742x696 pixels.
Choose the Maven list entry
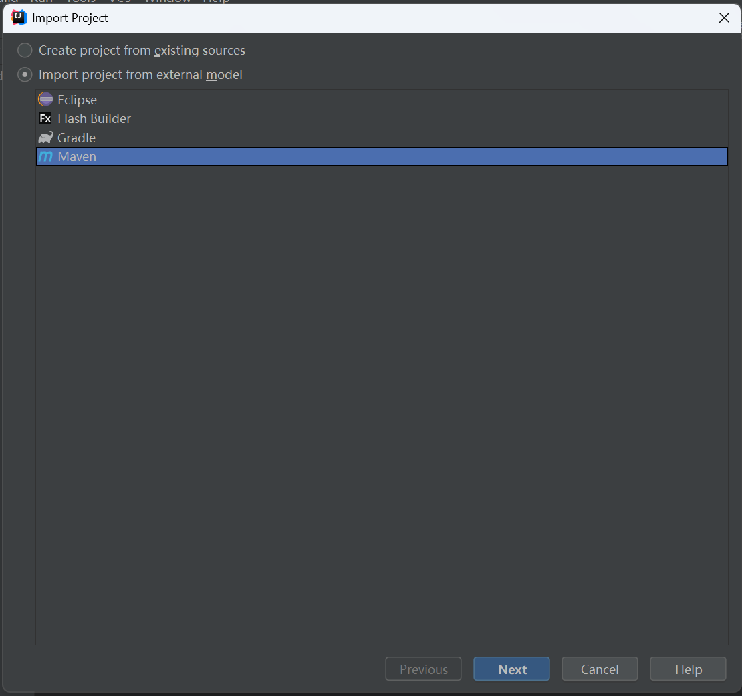(x=382, y=156)
